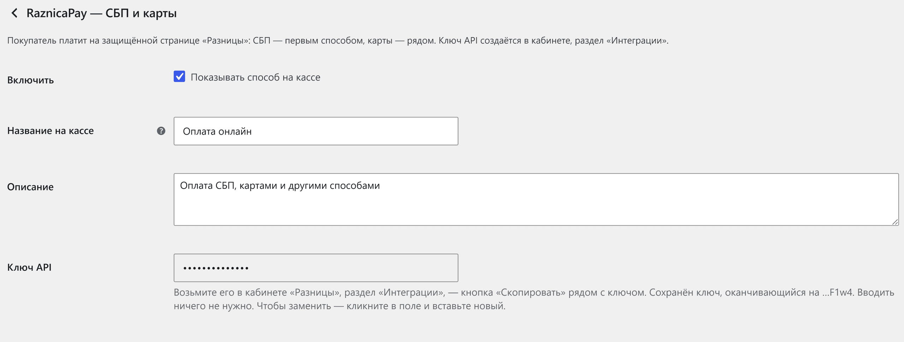Image resolution: width=904 pixels, height=342 pixels.
Task: Click the Включить row label
Action: coord(30,80)
